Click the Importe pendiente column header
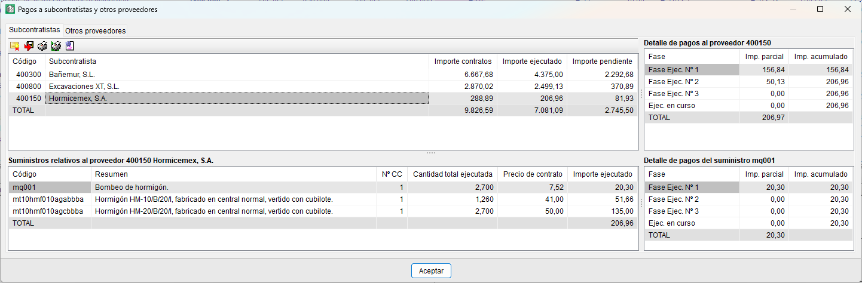The height and width of the screenshot is (283, 862). (602, 61)
